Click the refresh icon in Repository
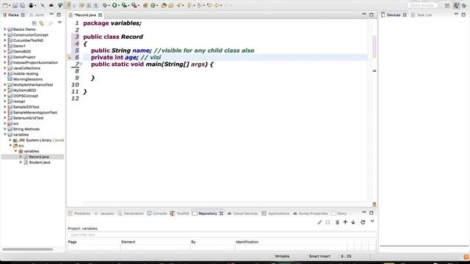The image size is (470, 264). click(x=363, y=222)
